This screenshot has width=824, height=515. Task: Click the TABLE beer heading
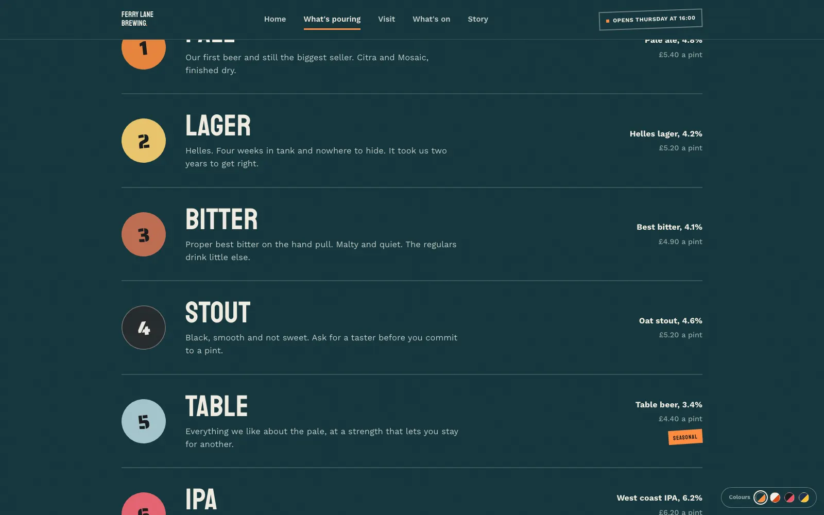pyautogui.click(x=217, y=406)
